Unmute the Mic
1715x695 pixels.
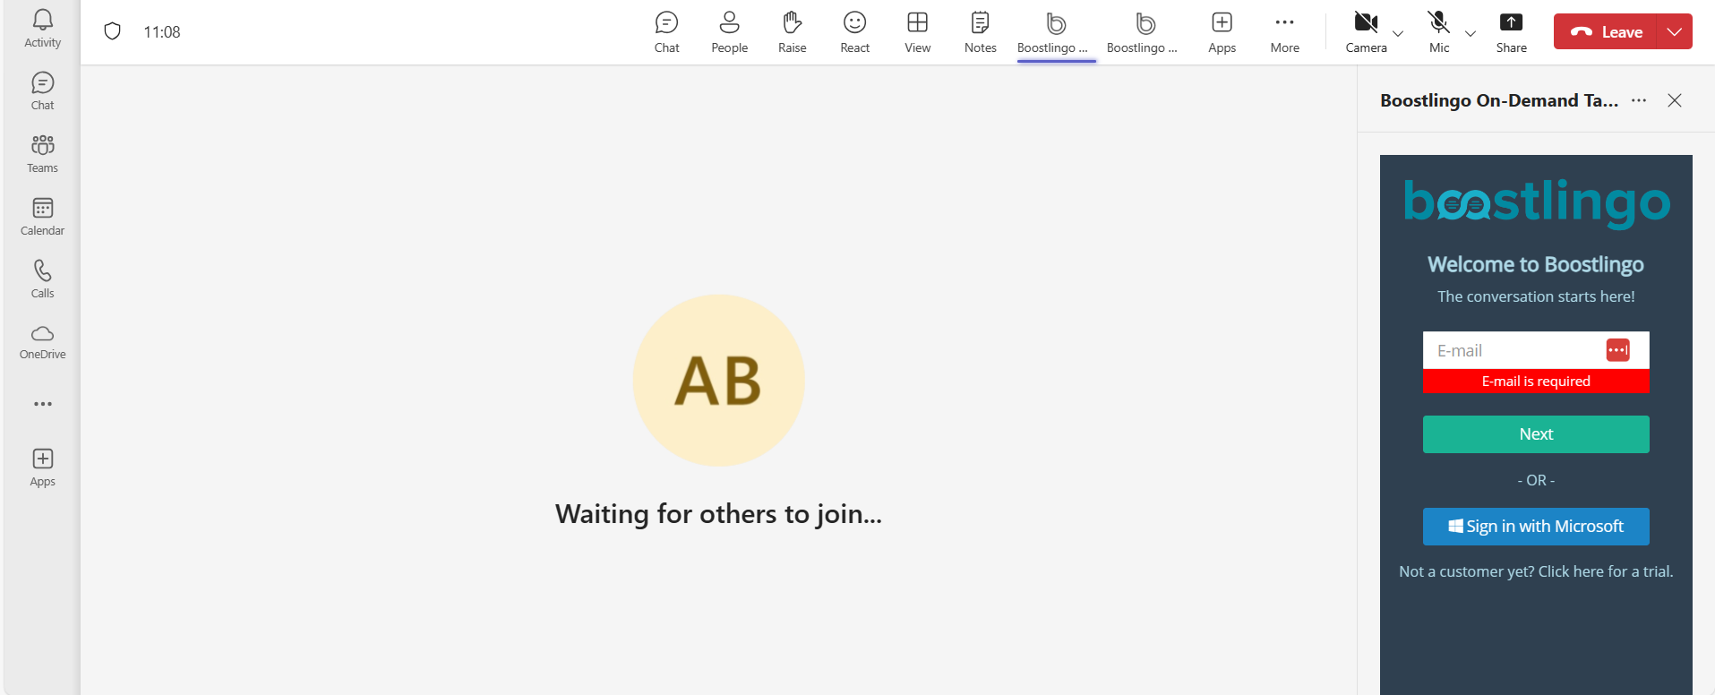[1438, 32]
